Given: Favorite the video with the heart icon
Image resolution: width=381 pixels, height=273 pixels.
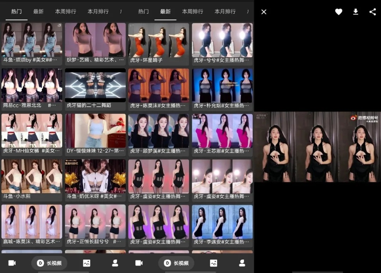Looking at the screenshot, I should point(339,12).
